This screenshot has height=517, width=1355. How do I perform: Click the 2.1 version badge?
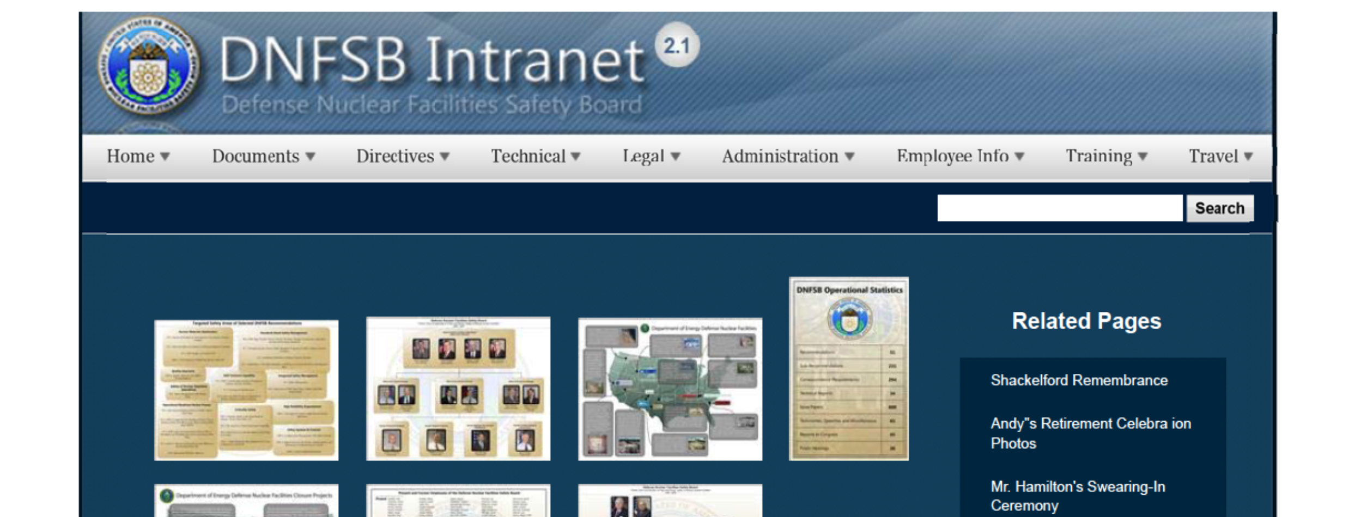tap(677, 45)
